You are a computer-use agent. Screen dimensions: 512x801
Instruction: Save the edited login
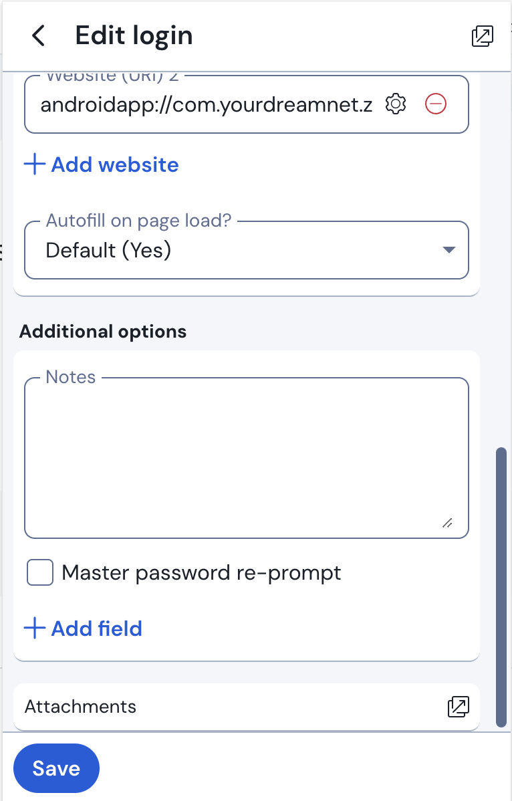56,768
